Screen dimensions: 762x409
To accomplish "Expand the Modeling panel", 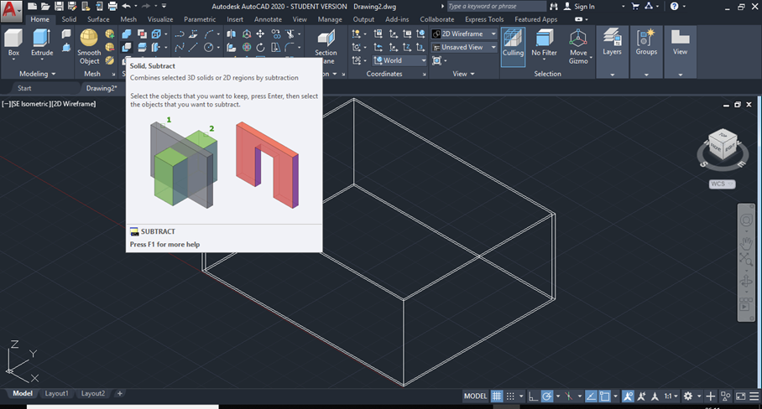I will [38, 74].
